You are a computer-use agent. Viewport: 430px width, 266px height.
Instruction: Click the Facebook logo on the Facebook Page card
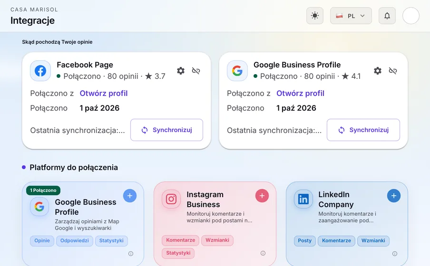[40, 71]
